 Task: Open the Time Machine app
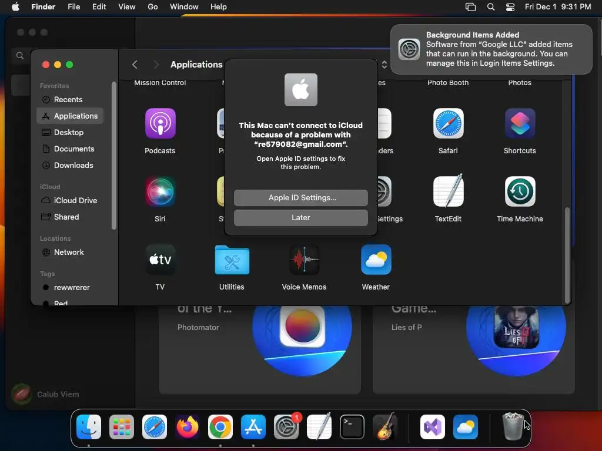tap(520, 191)
